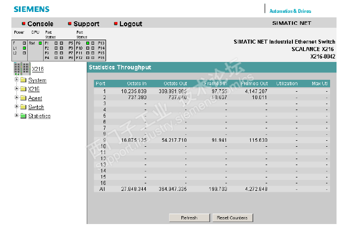340x228 pixels.
Task: Select Logout in the top bar
Action: (131, 24)
